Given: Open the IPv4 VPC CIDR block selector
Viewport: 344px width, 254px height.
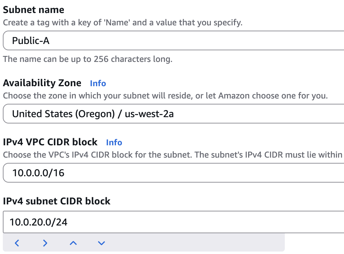Looking at the screenshot, I should [x=172, y=173].
